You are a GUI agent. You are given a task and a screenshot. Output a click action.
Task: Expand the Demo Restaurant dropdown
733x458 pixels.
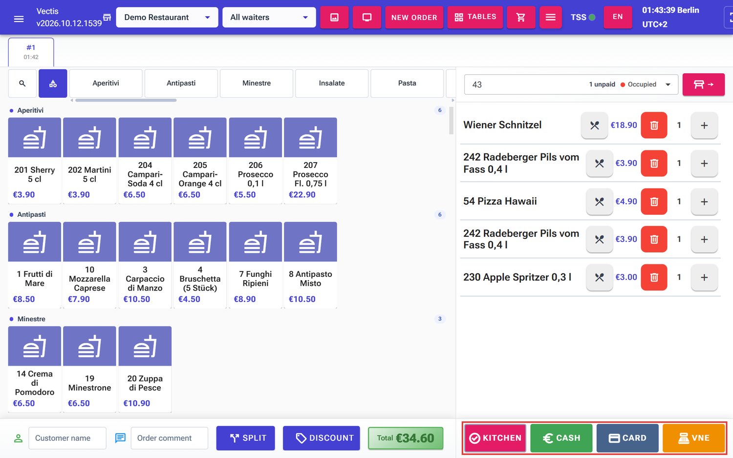[167, 18]
